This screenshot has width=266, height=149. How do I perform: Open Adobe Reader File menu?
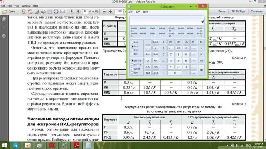coord(3,6)
